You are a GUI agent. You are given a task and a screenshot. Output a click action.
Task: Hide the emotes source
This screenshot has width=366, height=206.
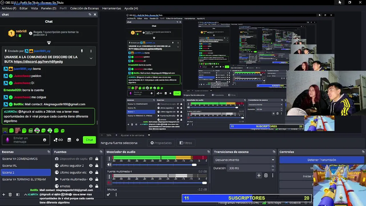coord(91,186)
